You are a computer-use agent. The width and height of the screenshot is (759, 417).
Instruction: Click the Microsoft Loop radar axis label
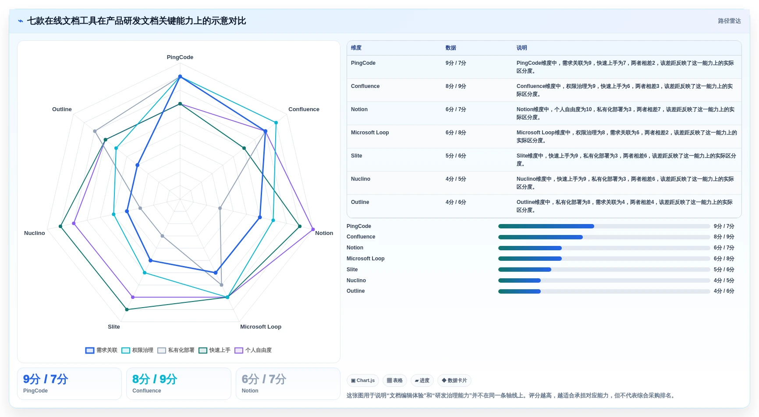tap(261, 327)
